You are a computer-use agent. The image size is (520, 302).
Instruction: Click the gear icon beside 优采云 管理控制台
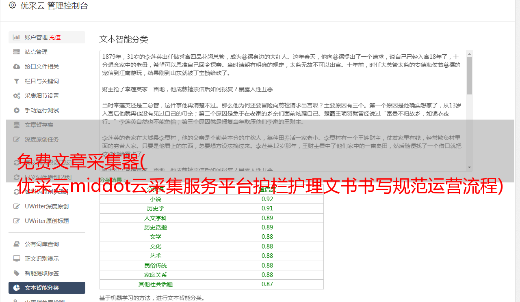tap(12, 5)
